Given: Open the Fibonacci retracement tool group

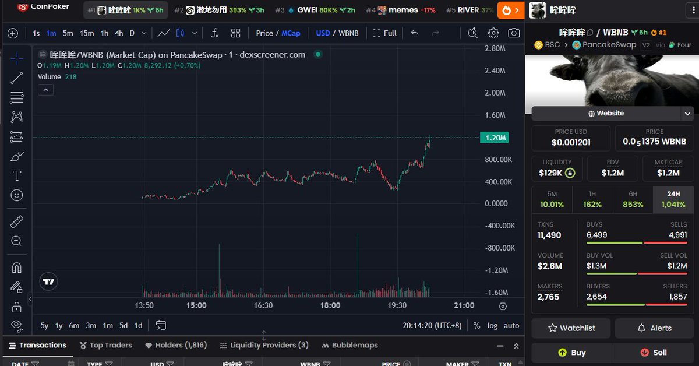Looking at the screenshot, I should click(17, 98).
